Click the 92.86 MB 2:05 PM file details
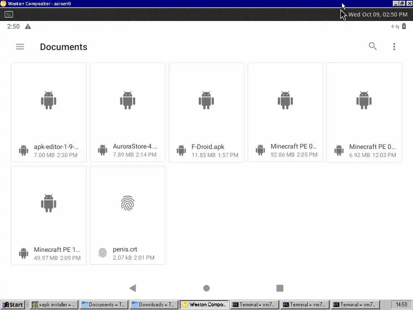This screenshot has width=413, height=310. pyautogui.click(x=294, y=155)
